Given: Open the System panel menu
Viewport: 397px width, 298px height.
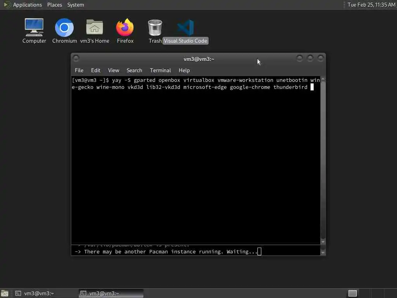Looking at the screenshot, I should 76,5.
